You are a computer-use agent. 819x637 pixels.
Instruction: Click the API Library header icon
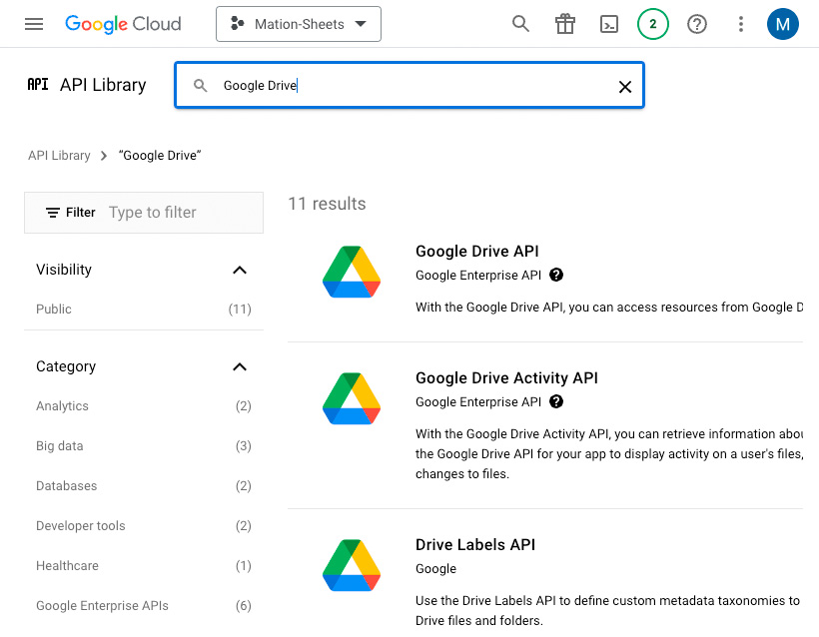[x=38, y=85]
